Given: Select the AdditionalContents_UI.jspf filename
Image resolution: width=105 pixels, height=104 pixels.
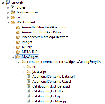Looking at the screenshot, I should click(x=52, y=81).
